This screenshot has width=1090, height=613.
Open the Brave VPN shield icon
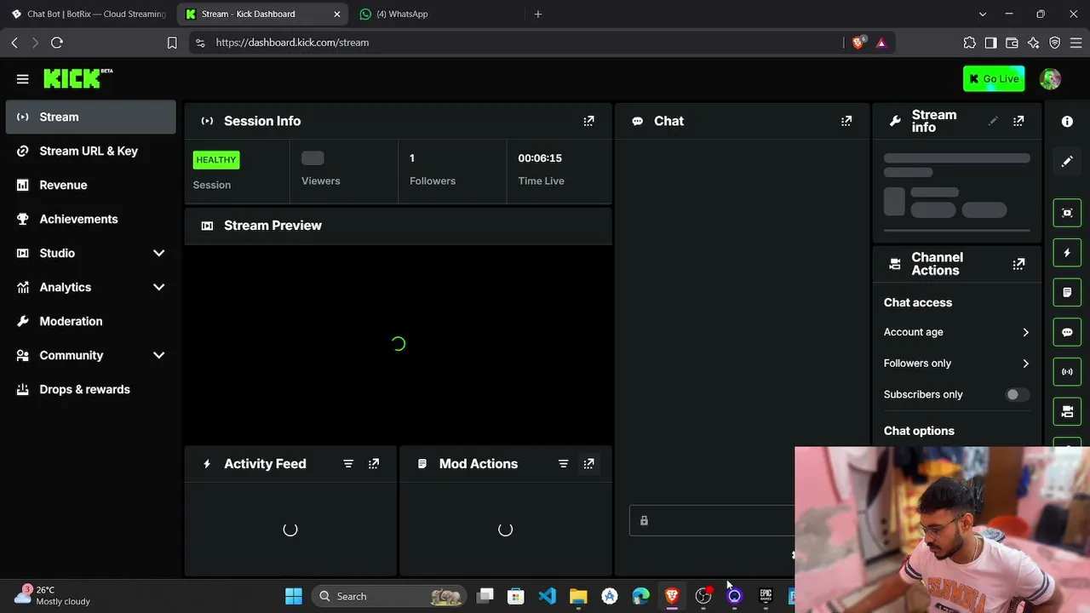pyautogui.click(x=1055, y=43)
